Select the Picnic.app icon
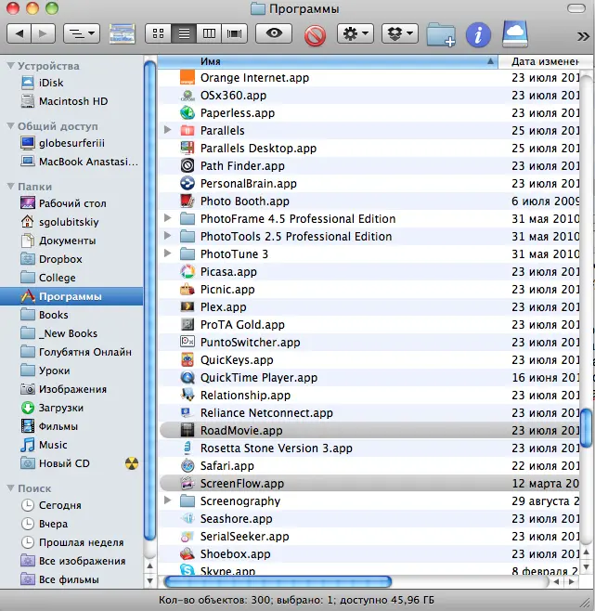 188,289
